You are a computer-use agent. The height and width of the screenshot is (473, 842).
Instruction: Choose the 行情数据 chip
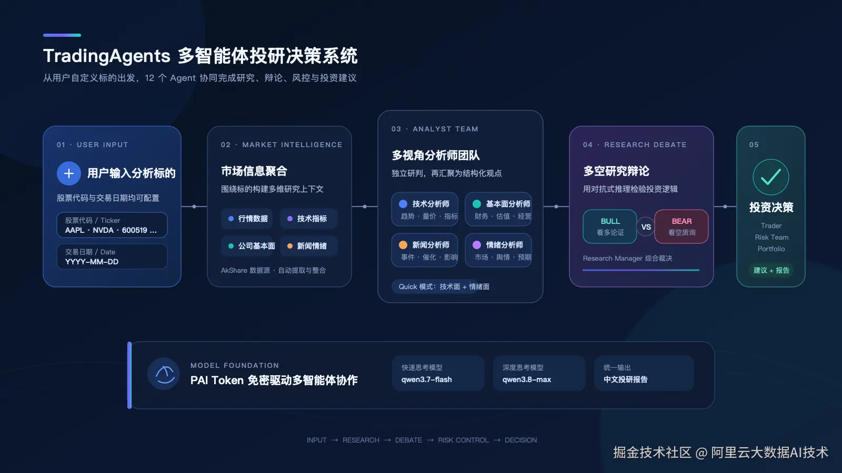coord(247,219)
